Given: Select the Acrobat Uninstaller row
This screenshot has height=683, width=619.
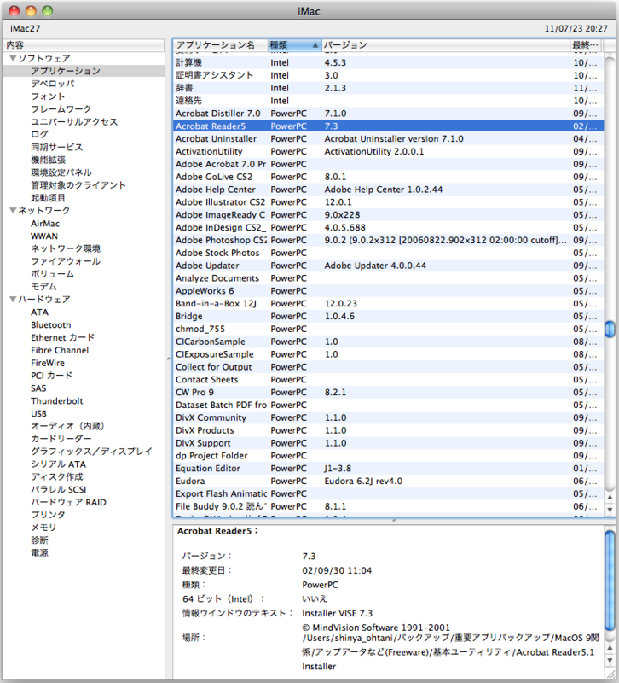Looking at the screenshot, I should pyautogui.click(x=389, y=138).
